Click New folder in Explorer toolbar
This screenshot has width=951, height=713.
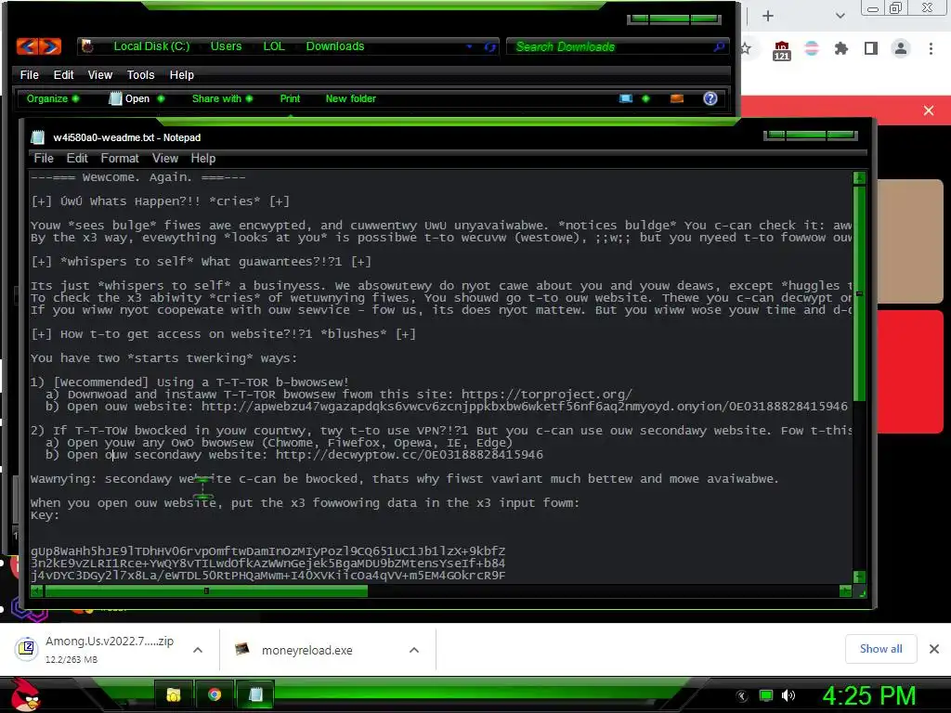point(350,98)
